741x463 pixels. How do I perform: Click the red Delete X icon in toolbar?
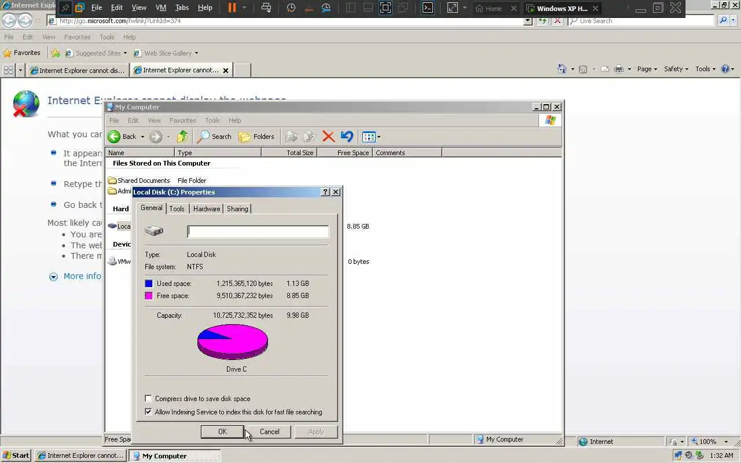(328, 137)
